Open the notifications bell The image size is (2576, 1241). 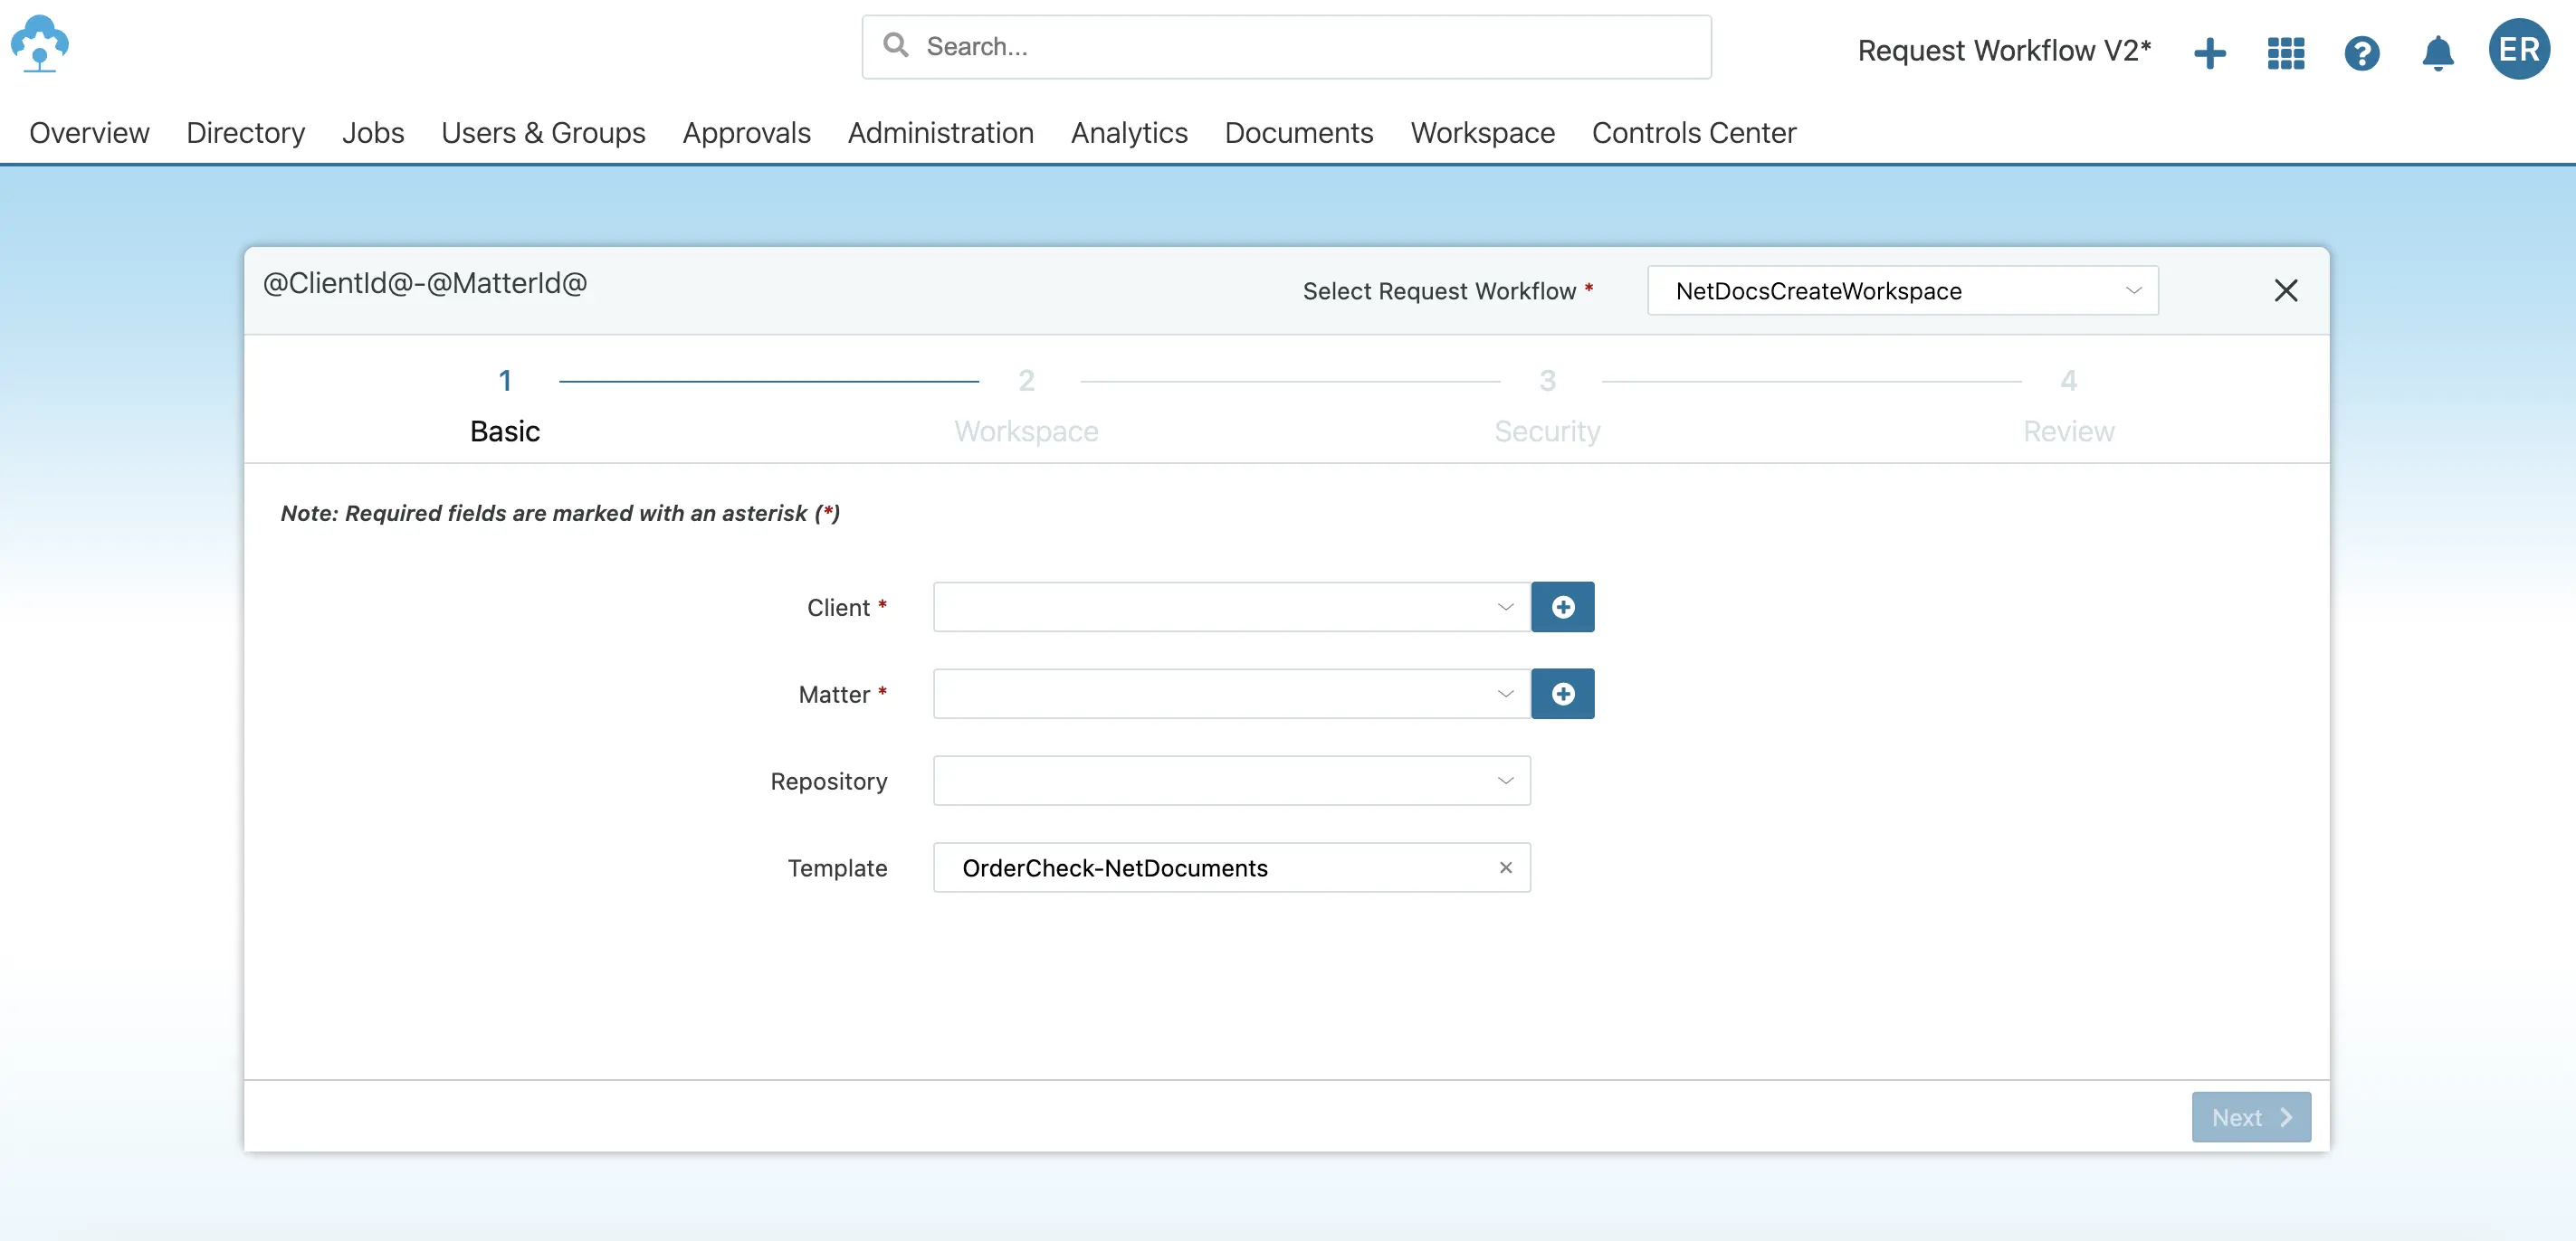point(2437,53)
